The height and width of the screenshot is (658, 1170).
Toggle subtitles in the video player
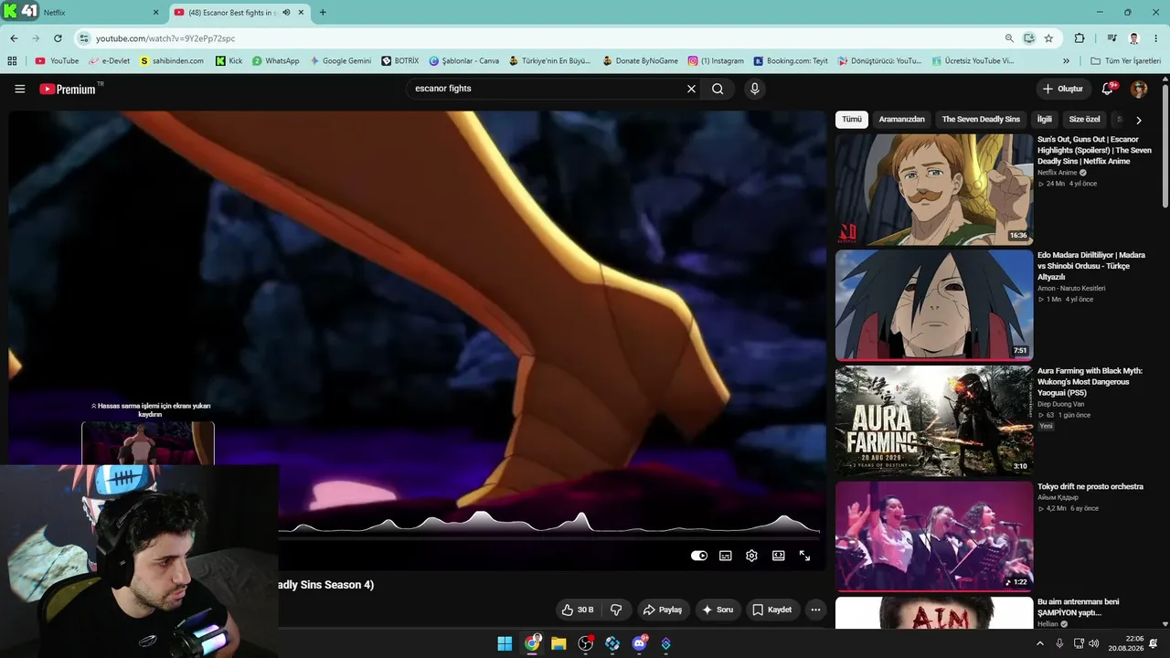click(x=726, y=556)
